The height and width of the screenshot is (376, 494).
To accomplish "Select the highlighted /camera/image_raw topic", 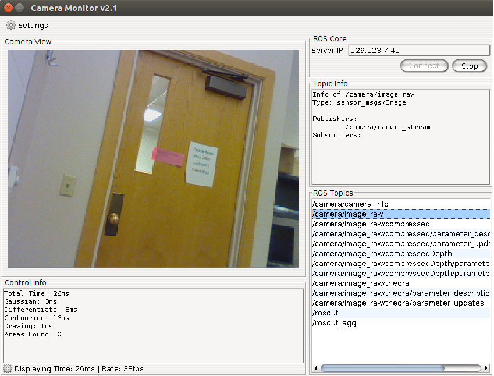I will 401,214.
